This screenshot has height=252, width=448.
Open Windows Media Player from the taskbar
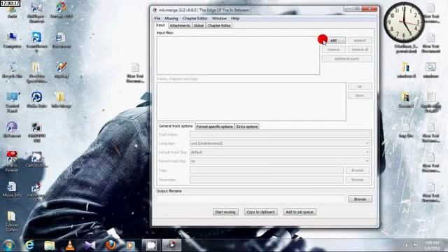[x=130, y=245]
